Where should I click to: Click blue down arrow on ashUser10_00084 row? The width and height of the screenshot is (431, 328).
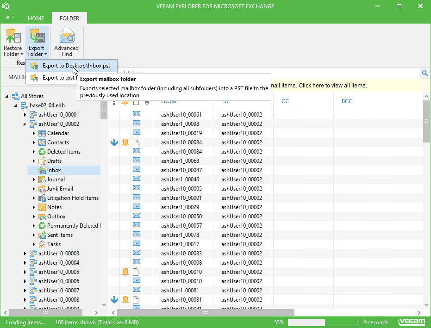pyautogui.click(x=114, y=142)
